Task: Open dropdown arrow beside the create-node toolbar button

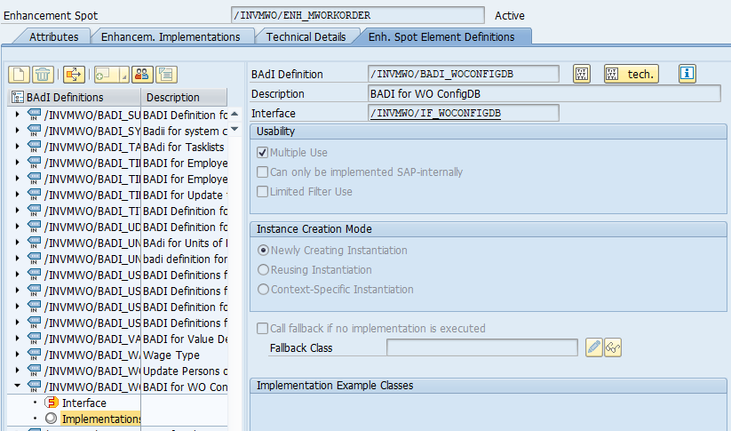Action: pos(123,77)
